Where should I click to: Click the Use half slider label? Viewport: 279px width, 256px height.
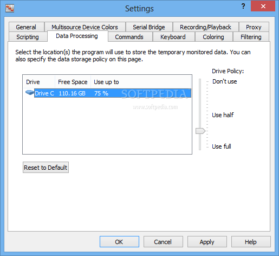click(223, 115)
